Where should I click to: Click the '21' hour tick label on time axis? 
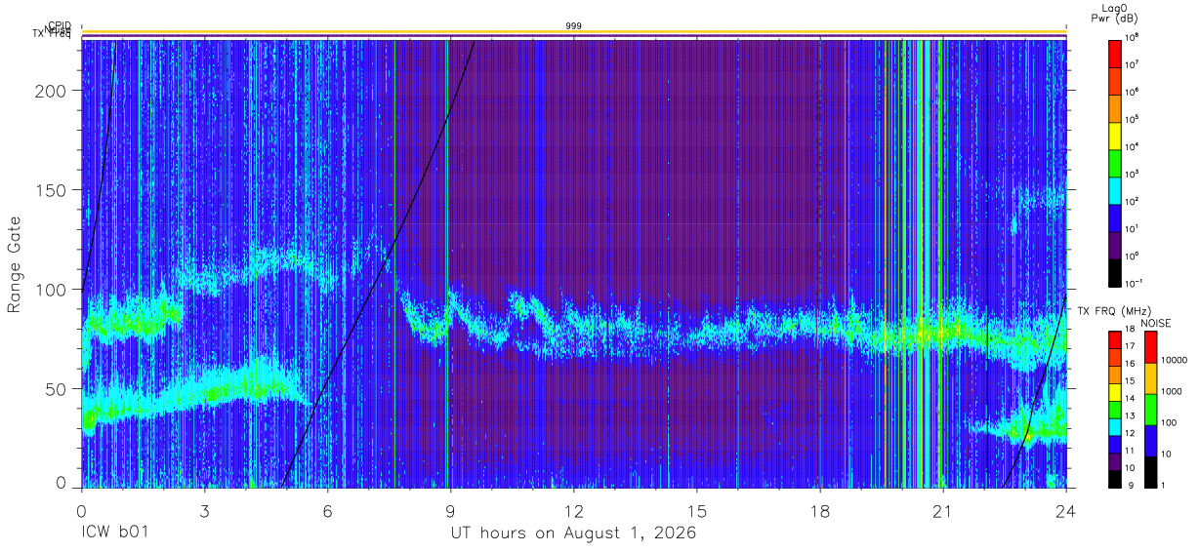pyautogui.click(x=942, y=511)
